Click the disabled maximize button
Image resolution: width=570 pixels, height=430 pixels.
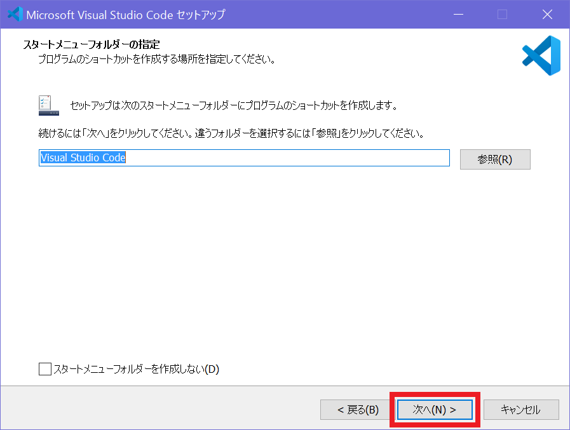pos(502,14)
